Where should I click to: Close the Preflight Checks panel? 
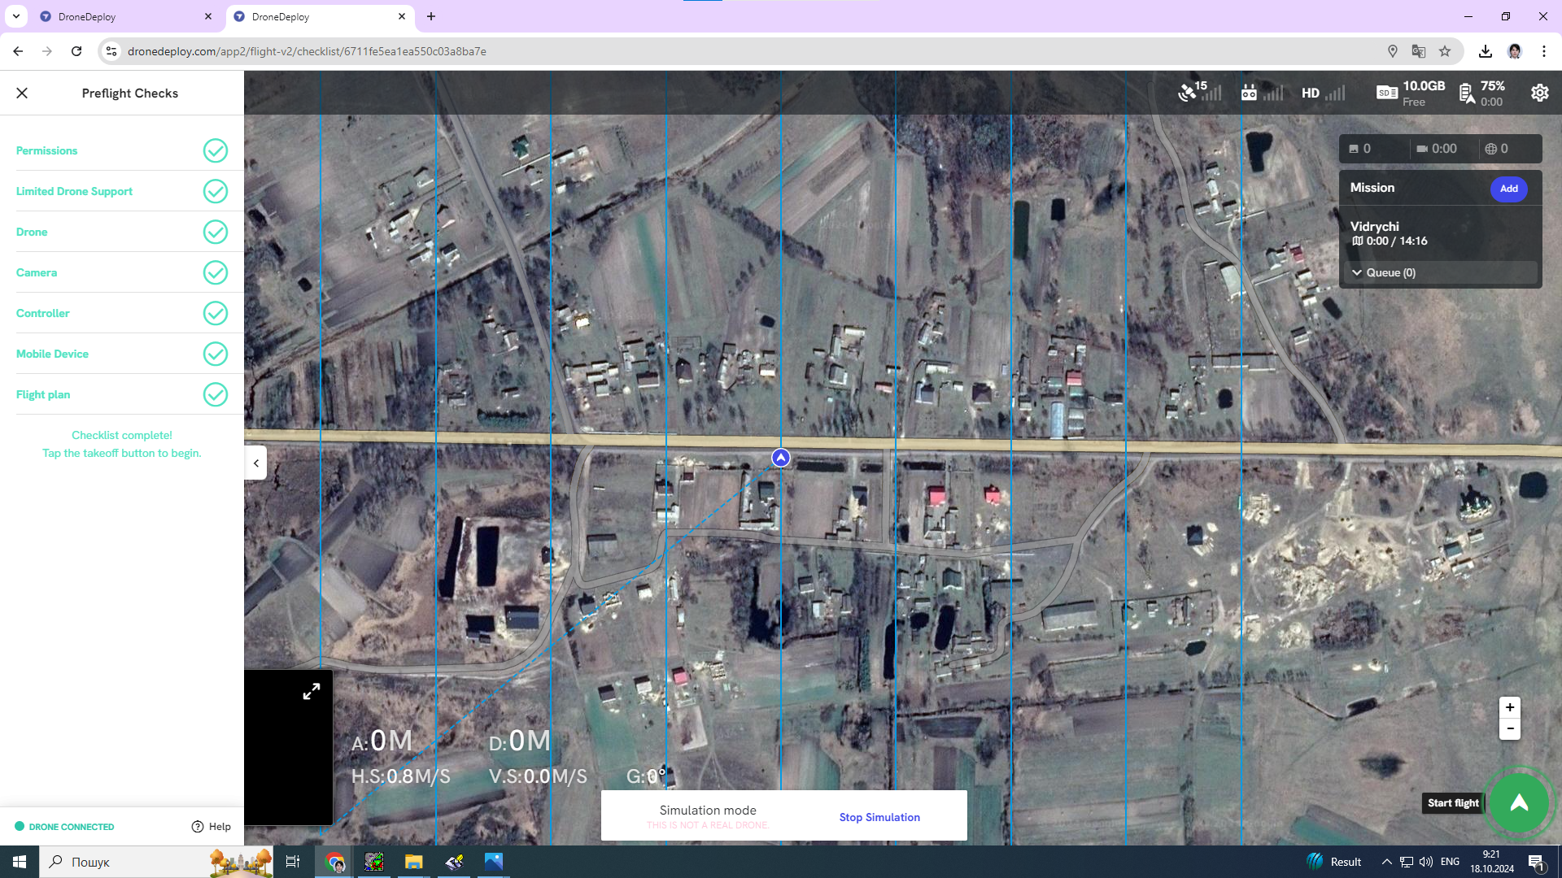coord(22,93)
